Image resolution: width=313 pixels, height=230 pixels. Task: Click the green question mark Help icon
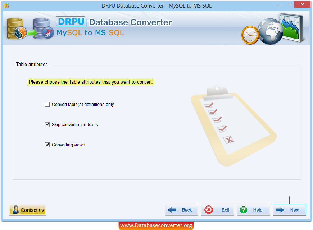(x=244, y=210)
